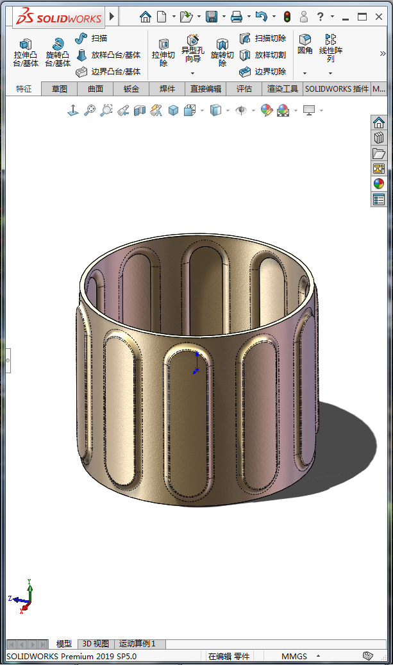Click the Open file icon

coord(186,17)
